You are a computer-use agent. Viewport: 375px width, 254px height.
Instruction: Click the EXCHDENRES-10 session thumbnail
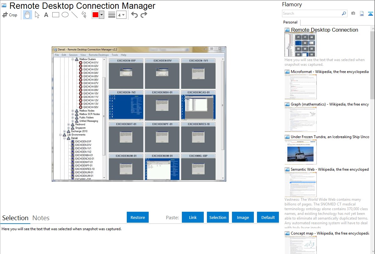point(198,139)
